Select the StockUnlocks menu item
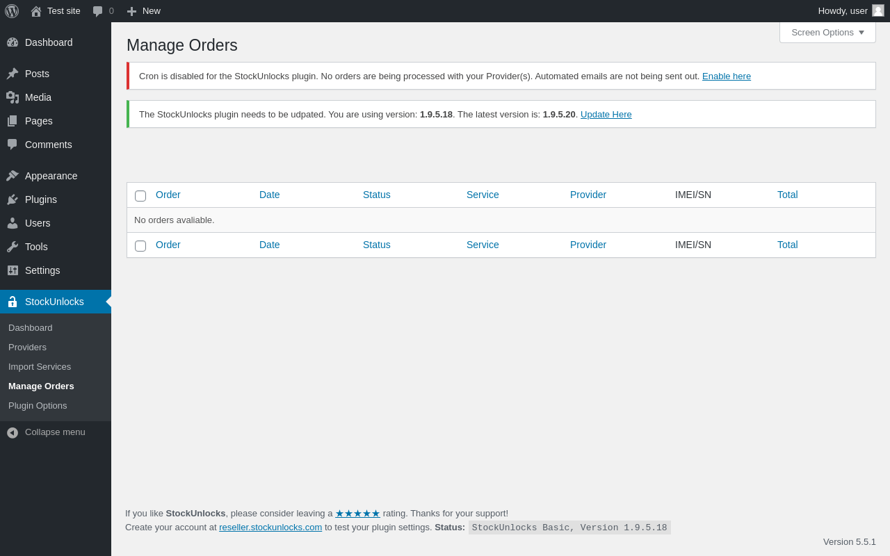This screenshot has width=890, height=556. click(x=56, y=302)
